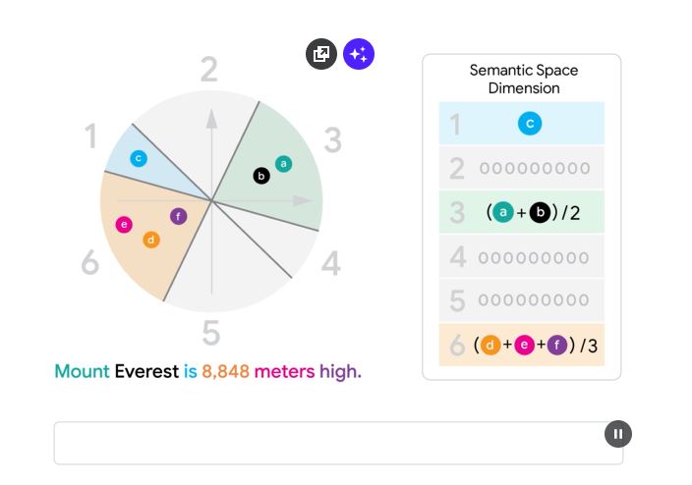692x485 pixels.
Task: Select blue token c in pie chart
Action: pos(139,158)
